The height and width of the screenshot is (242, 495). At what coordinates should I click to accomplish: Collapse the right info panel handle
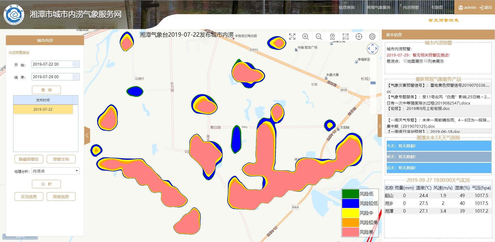click(x=379, y=126)
